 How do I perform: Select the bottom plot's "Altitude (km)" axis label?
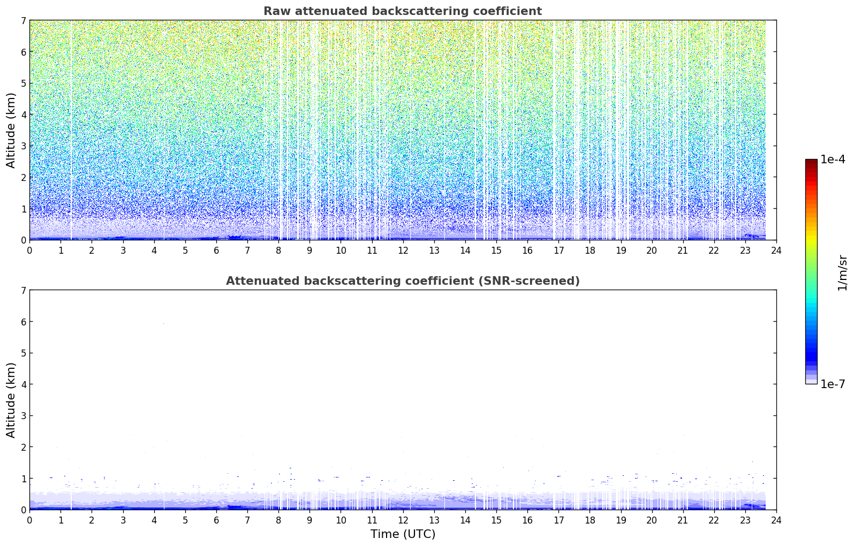[11, 400]
